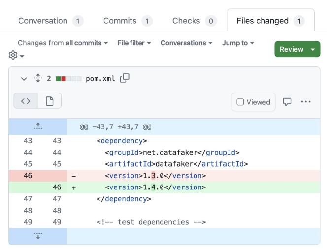Open the diff settings gear menu
Image resolution: width=327 pixels, height=249 pixels.
pos(16,55)
